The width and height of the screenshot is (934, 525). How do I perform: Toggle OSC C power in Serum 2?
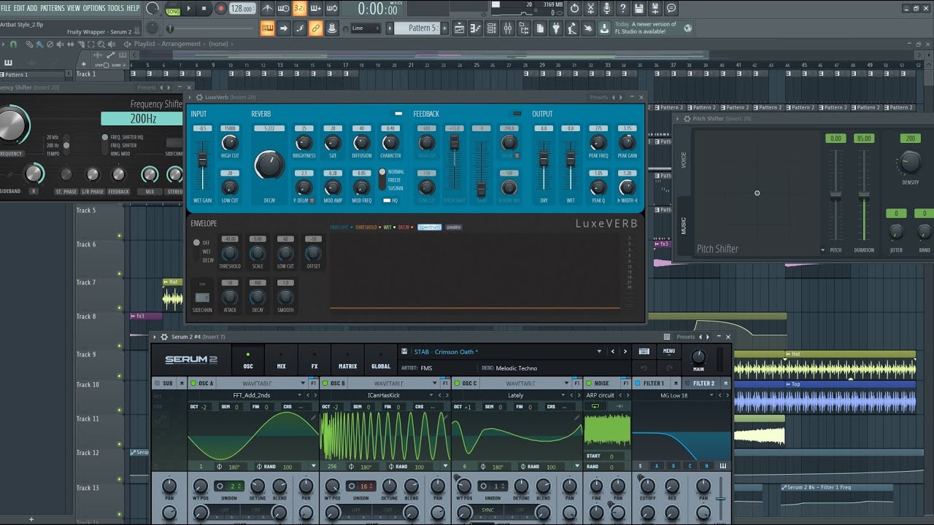coord(457,383)
